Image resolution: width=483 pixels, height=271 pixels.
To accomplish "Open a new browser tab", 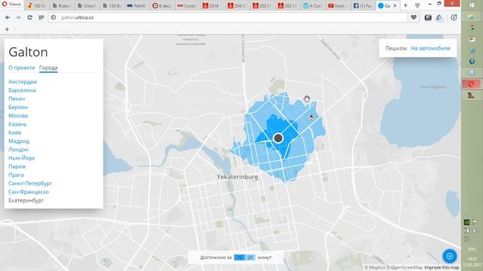I will point(406,5).
